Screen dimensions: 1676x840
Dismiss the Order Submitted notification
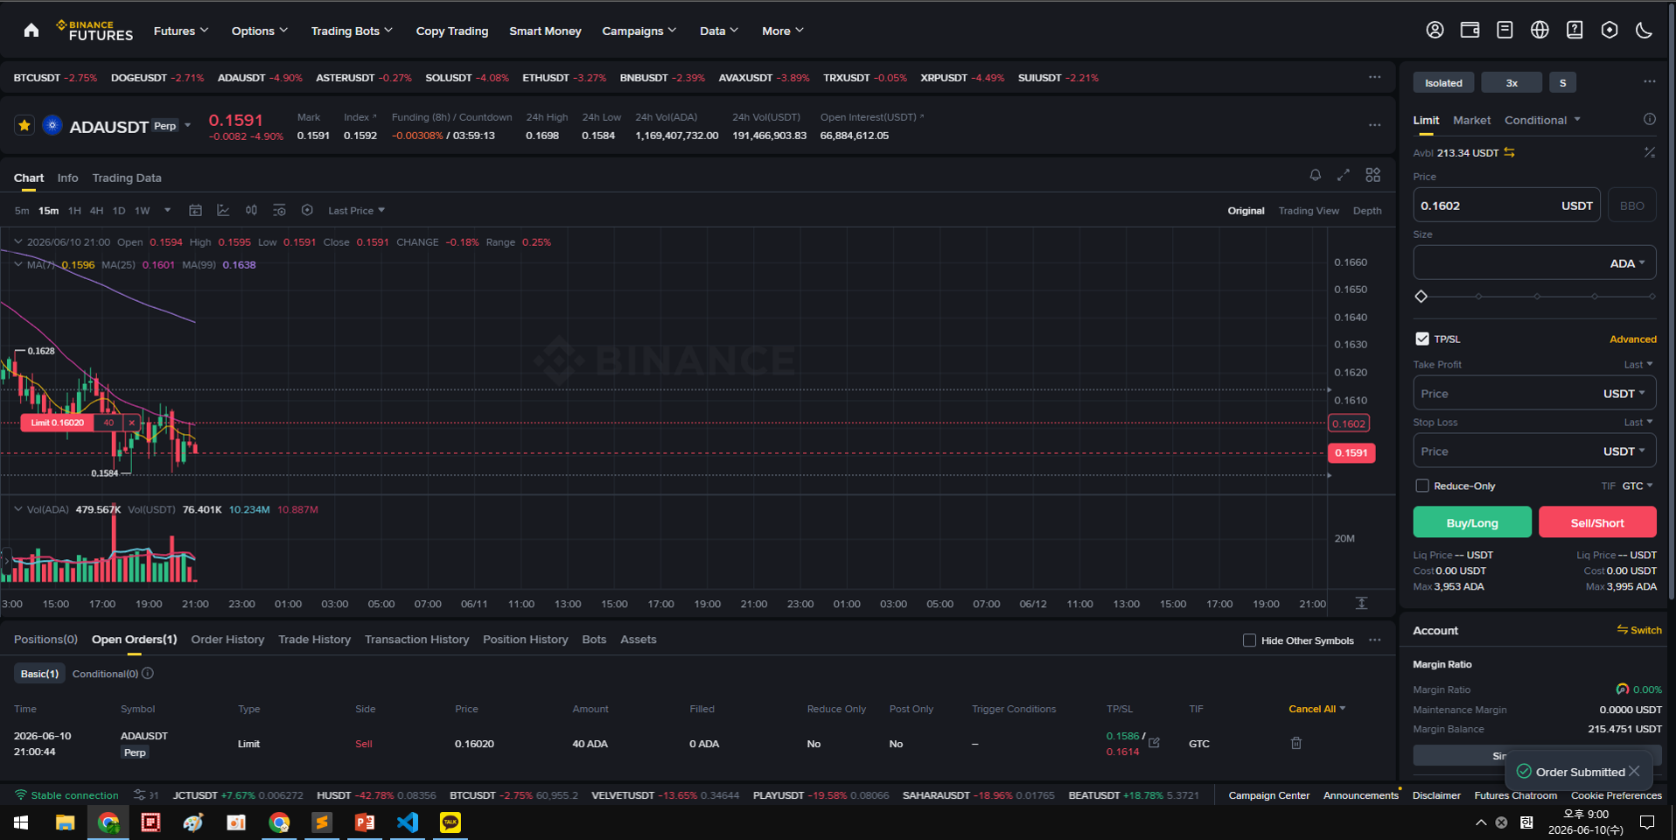coord(1634,771)
